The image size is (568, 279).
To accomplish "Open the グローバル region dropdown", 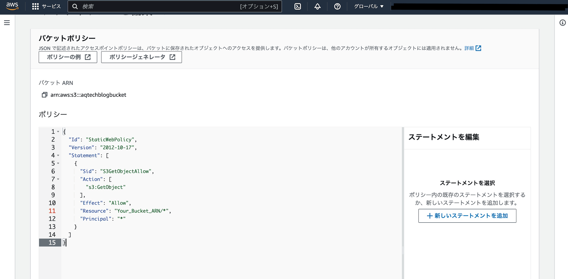I will point(369,6).
